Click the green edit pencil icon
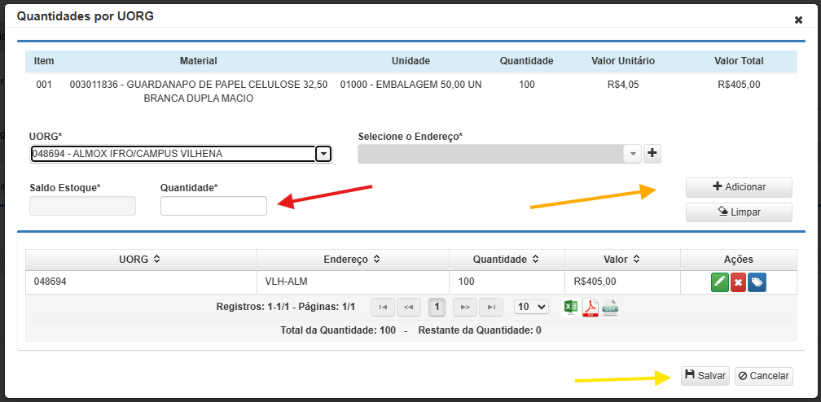The height and width of the screenshot is (402, 821). pyautogui.click(x=719, y=282)
